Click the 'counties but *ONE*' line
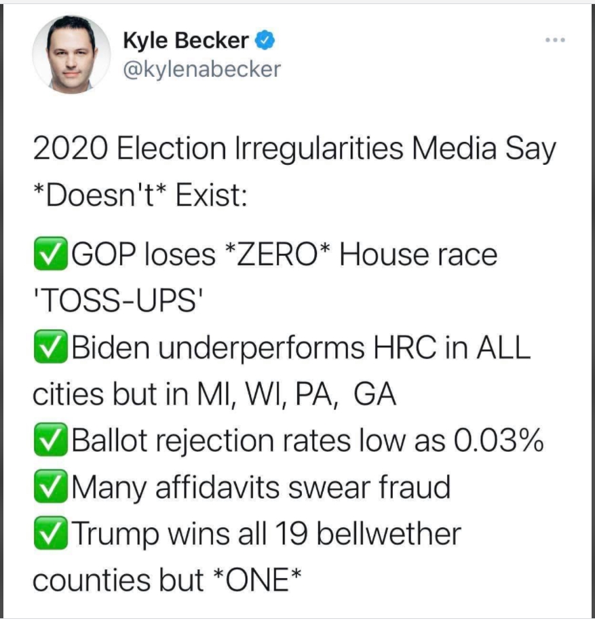Screen dimensions: 595x623 tap(168, 580)
